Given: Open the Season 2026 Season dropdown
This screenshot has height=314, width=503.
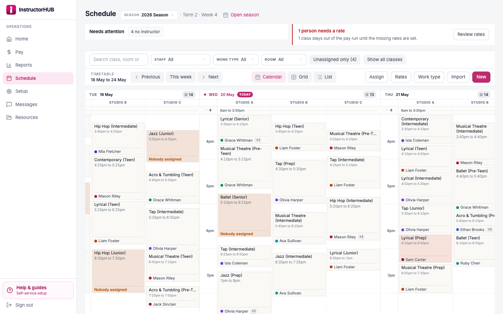Looking at the screenshot, I should pyautogui.click(x=149, y=15).
